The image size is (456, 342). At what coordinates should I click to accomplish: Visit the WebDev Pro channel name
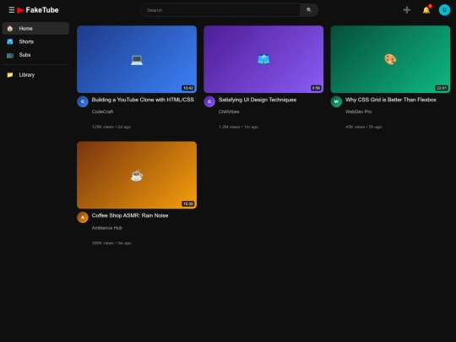click(358, 111)
